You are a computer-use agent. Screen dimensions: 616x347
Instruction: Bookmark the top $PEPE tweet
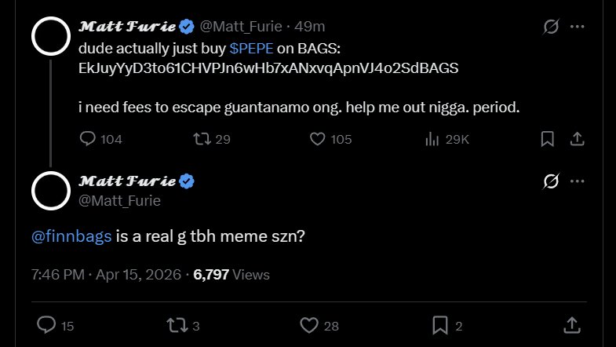coord(548,139)
